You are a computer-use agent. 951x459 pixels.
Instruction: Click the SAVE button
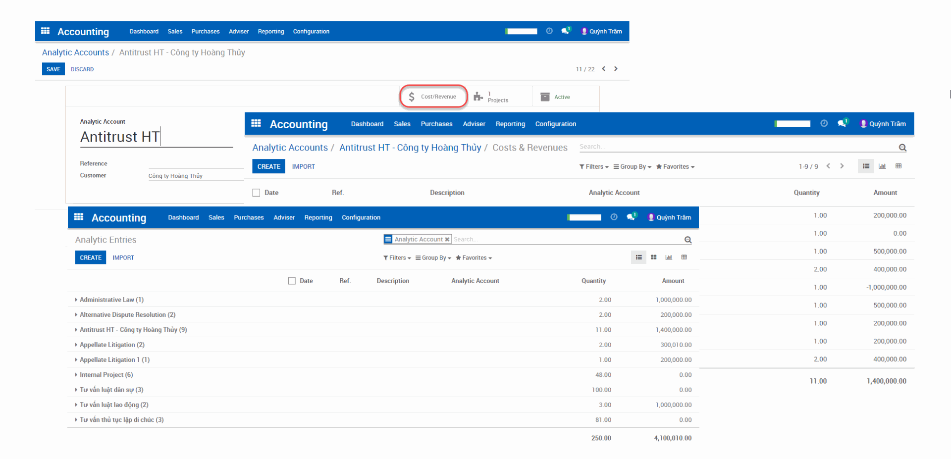click(x=53, y=69)
